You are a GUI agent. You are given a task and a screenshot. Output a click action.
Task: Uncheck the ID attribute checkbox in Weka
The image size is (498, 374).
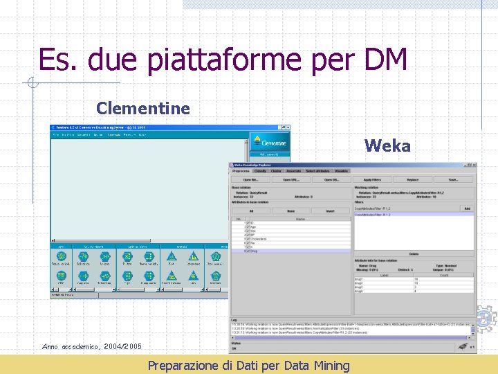(x=248, y=223)
